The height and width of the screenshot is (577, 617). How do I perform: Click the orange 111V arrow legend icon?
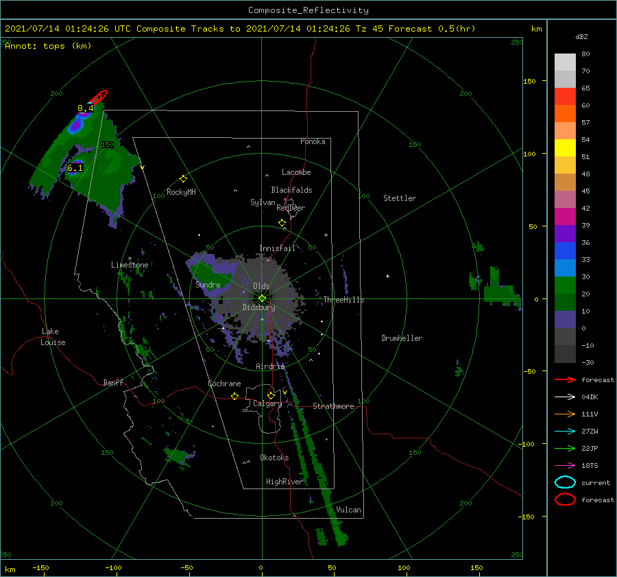[x=565, y=414]
